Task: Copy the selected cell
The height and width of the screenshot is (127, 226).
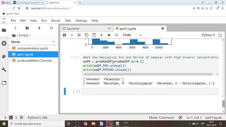Action: (87, 35)
